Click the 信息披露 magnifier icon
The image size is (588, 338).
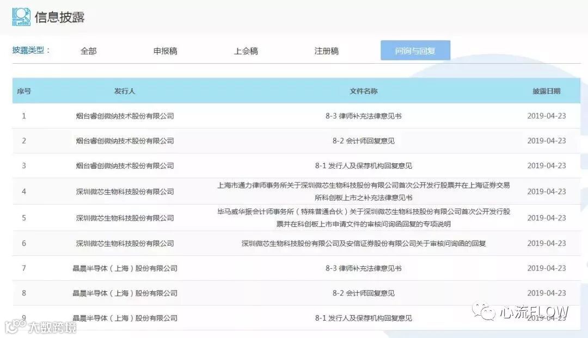(21, 17)
